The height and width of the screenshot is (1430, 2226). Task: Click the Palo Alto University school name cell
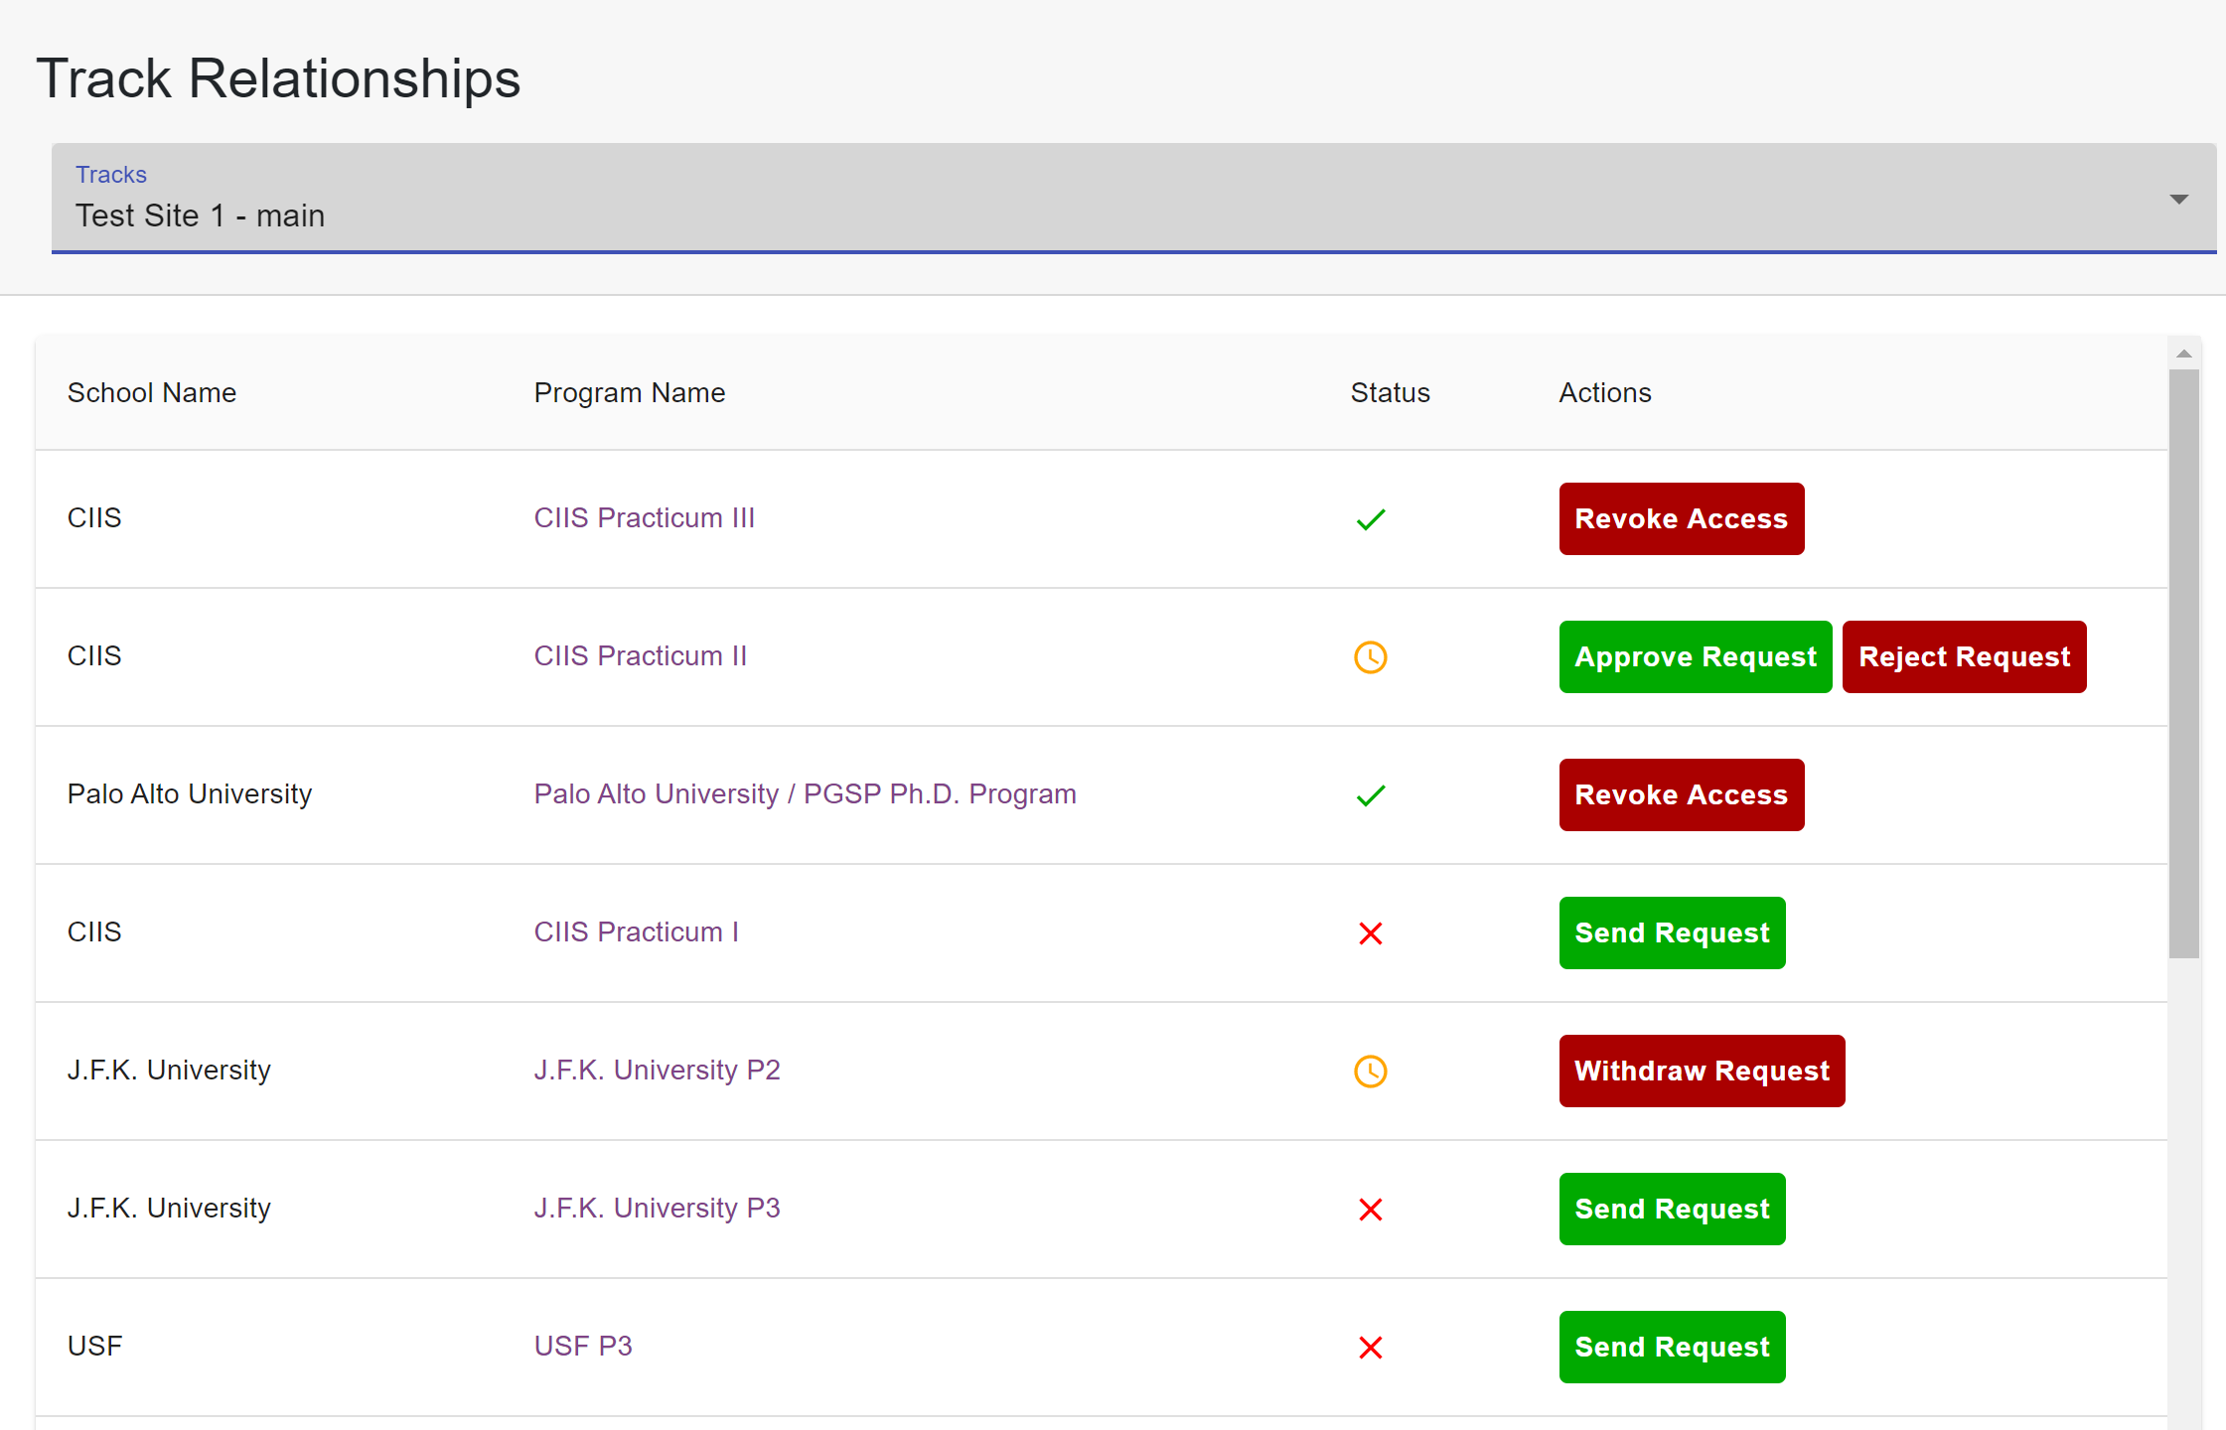click(190, 794)
